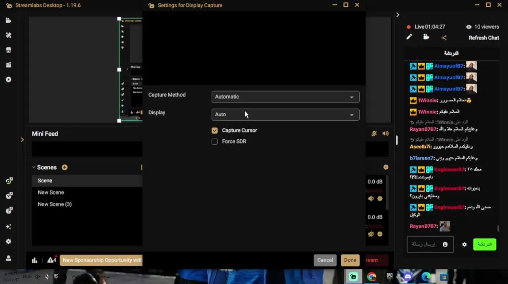
Task: Click the chat panel scrollbar
Action: pos(498,228)
